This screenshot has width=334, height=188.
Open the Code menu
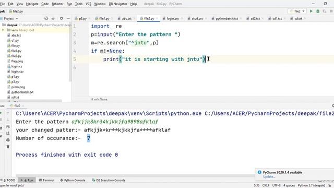45,4
